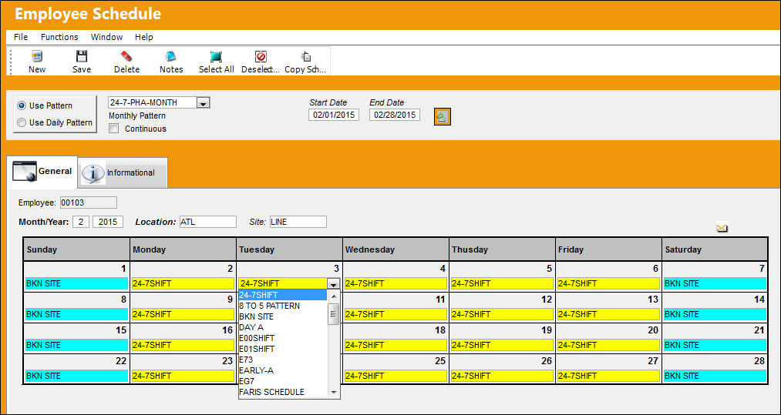Screen dimensions: 781x415
Task: Click the End Date field
Action: click(395, 115)
